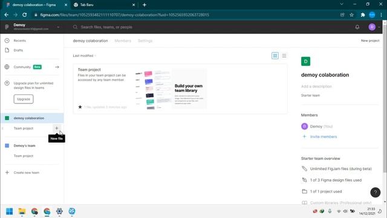Click the green D team avatar

305,61
